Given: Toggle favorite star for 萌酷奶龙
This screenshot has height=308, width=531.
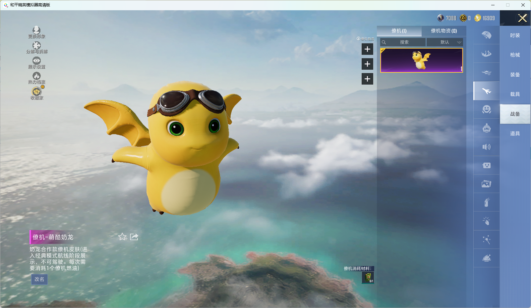Looking at the screenshot, I should [122, 237].
